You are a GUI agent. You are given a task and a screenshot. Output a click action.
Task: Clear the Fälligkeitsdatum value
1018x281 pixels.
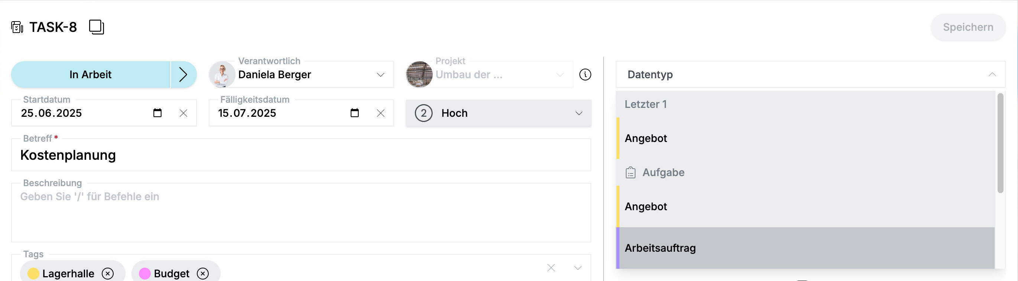pos(381,113)
